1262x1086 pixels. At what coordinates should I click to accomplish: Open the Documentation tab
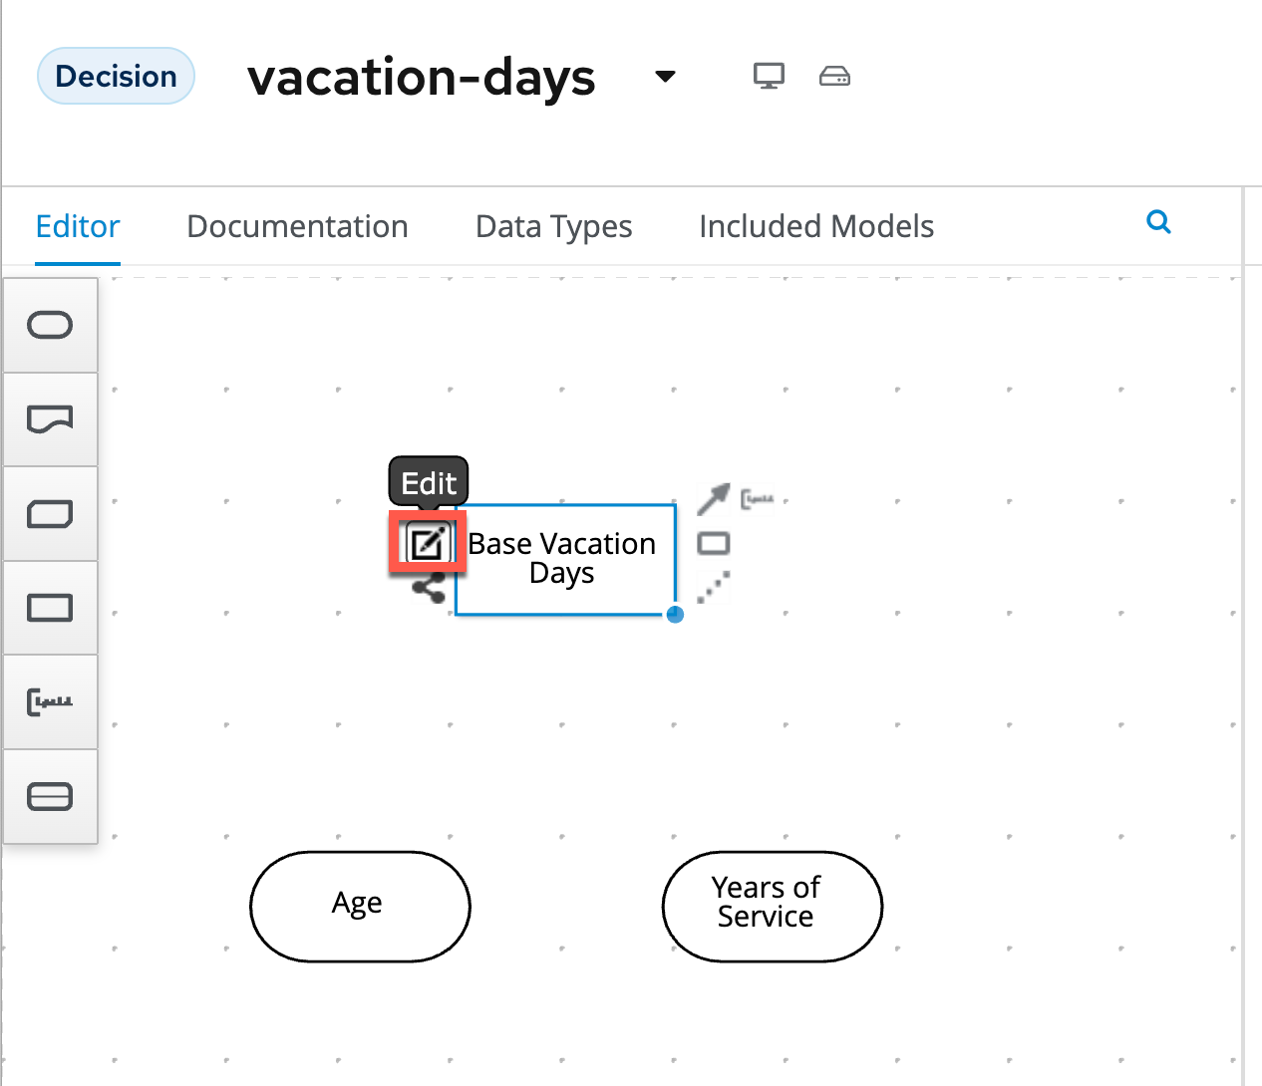297,226
